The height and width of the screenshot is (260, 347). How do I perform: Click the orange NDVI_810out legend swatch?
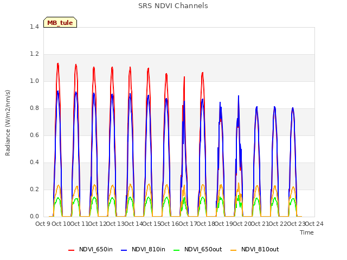[233, 250]
